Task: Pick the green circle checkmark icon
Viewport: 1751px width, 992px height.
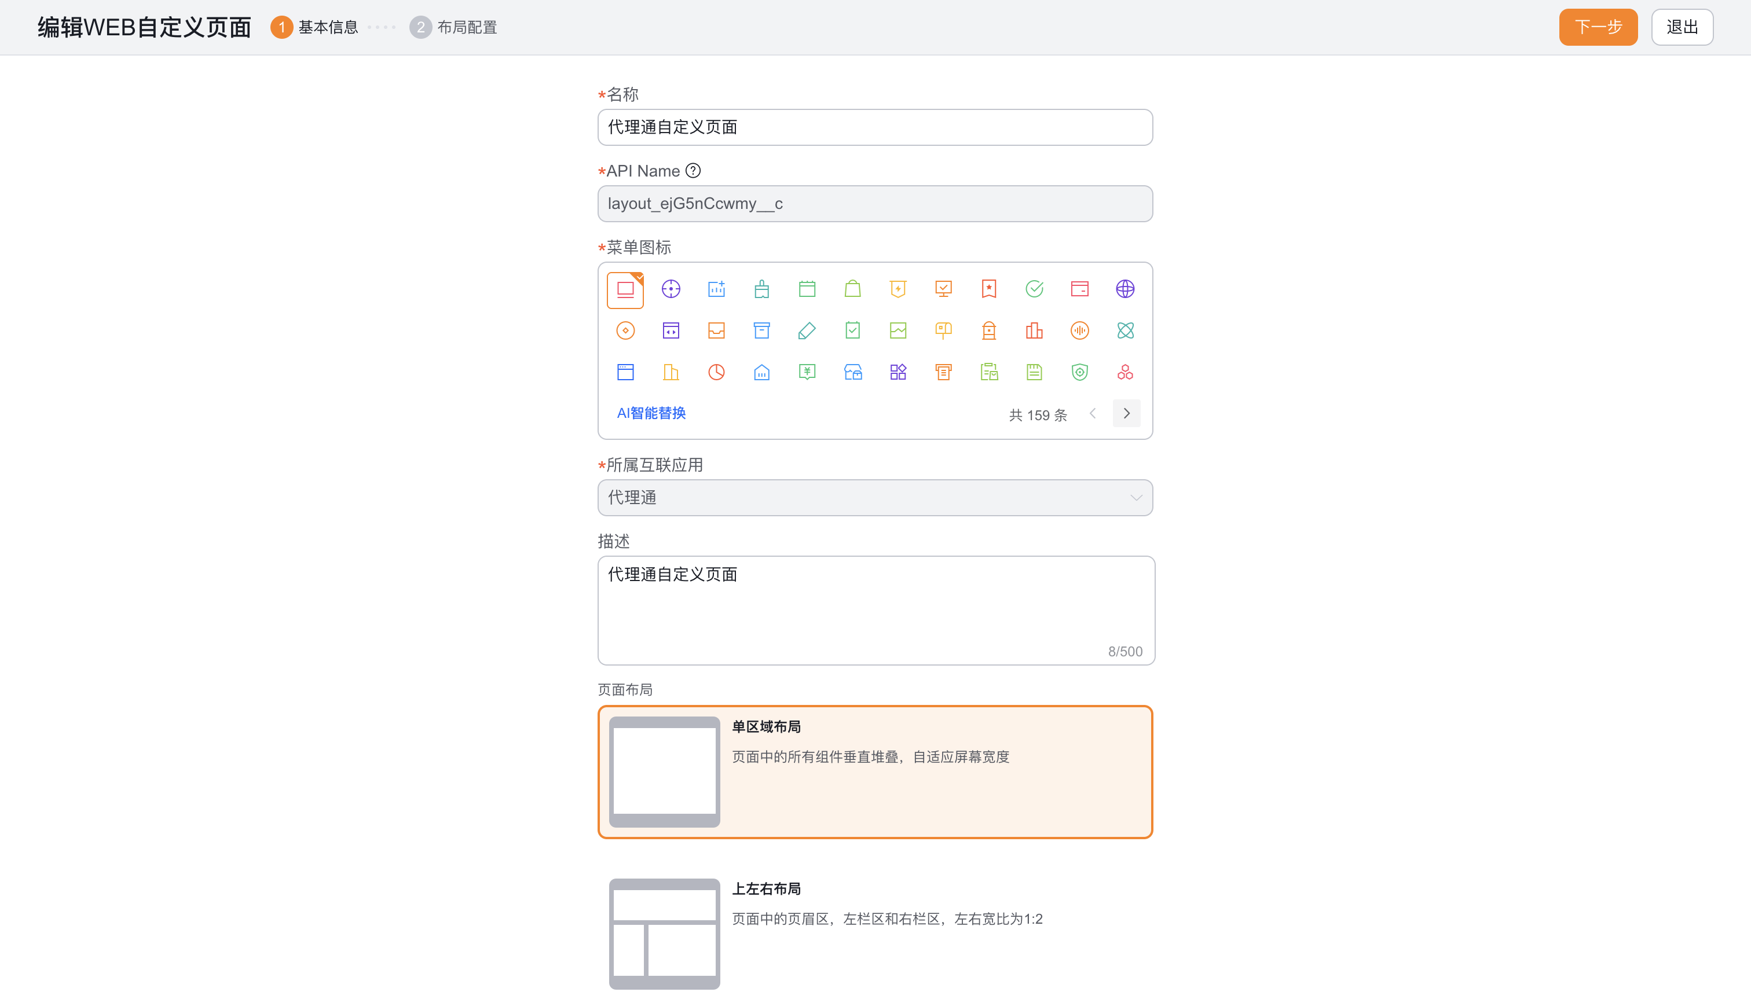Action: [1034, 289]
